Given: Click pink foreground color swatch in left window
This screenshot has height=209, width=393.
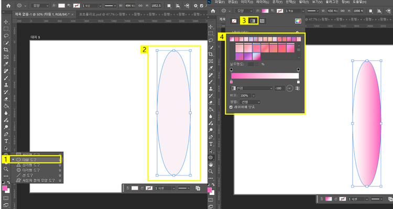Looking at the screenshot, I should 5,188.
